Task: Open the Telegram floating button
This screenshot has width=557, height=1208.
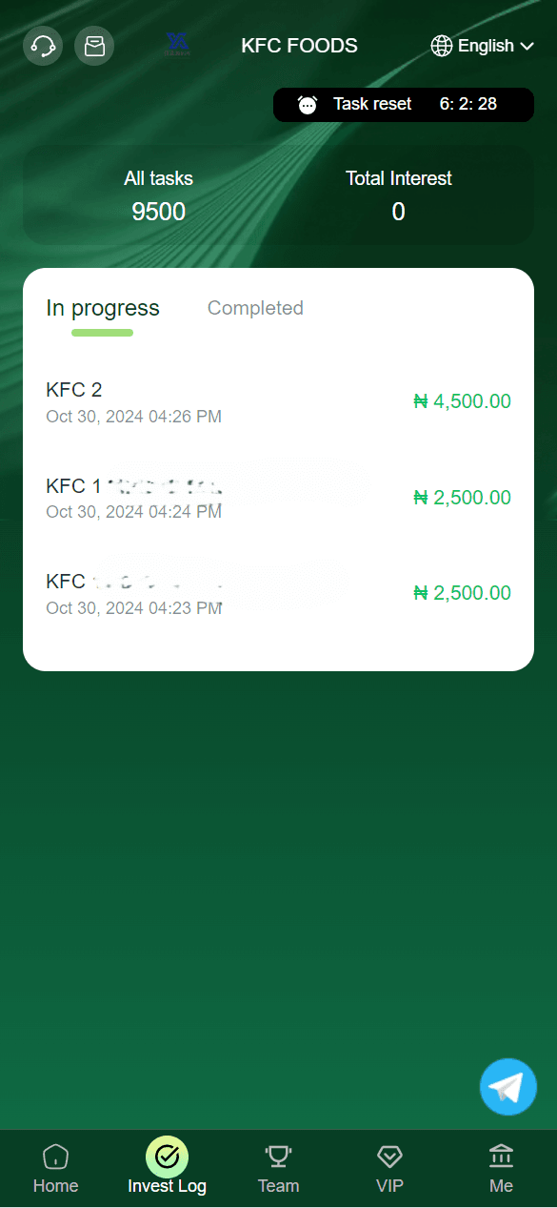Action: (508, 1087)
